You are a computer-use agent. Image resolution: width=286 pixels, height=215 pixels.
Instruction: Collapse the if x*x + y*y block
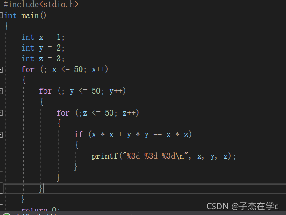pos(1,134)
